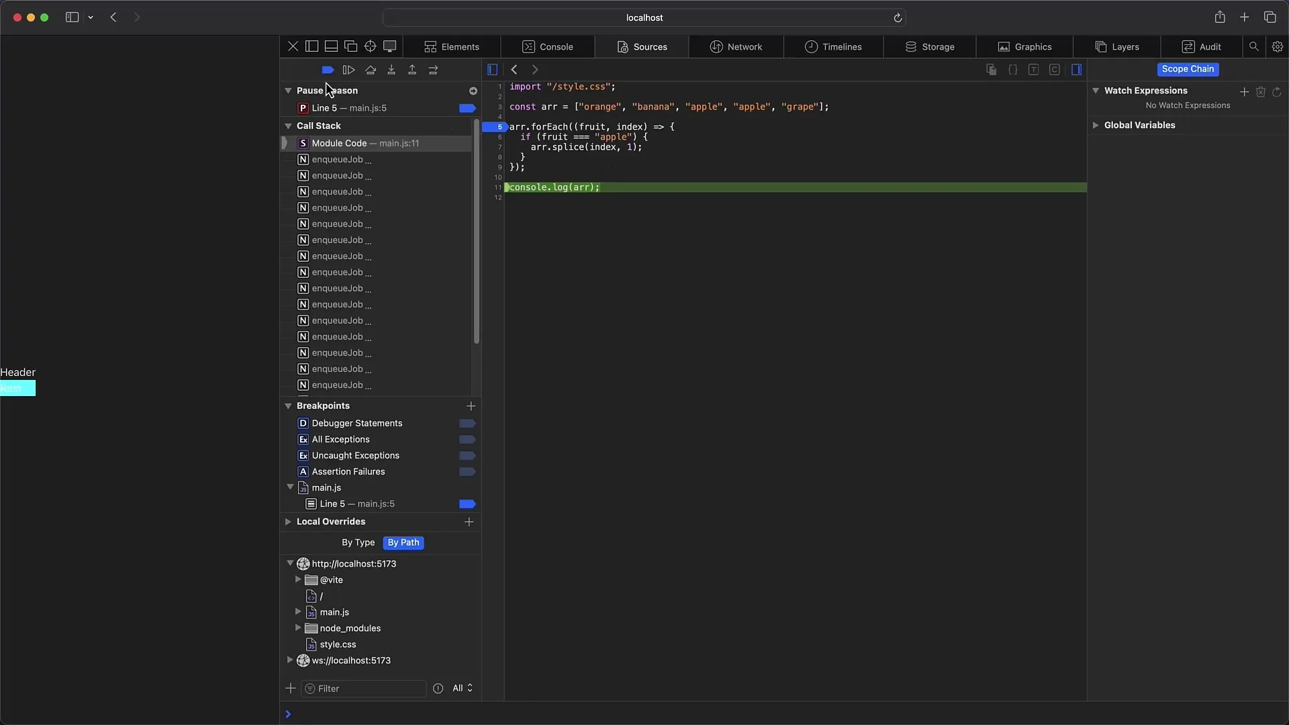Continue script execution with the play icon
1289x725 pixels.
[x=348, y=70]
